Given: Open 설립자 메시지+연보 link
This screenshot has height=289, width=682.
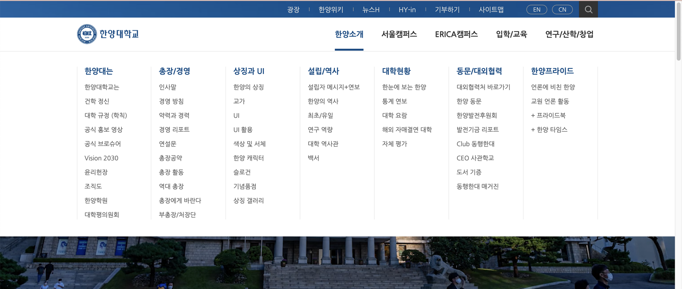Looking at the screenshot, I should 334,87.
